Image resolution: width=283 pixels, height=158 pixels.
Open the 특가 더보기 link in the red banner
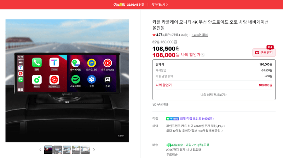tap(160, 5)
